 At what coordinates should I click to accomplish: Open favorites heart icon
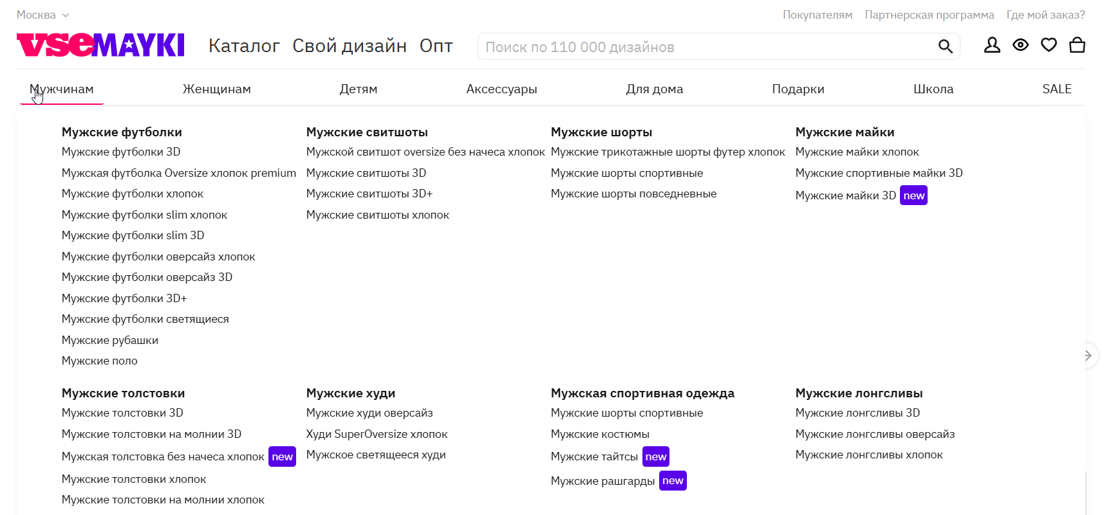[x=1049, y=45]
